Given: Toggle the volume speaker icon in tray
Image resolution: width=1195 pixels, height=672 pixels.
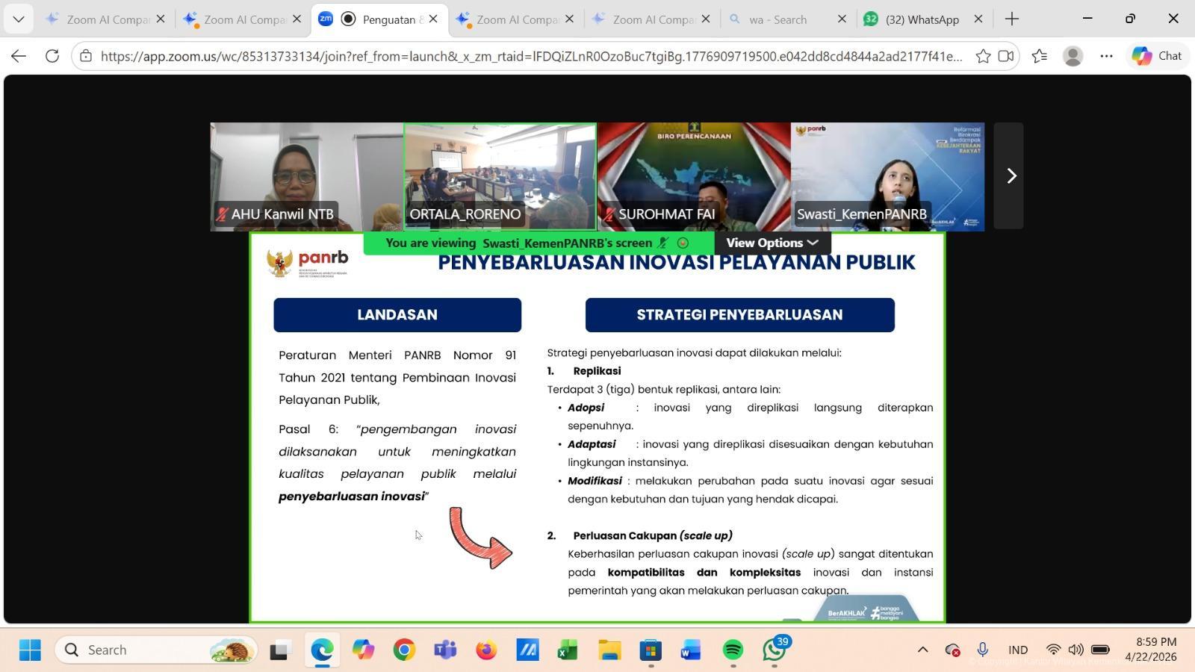Looking at the screenshot, I should (x=1075, y=650).
